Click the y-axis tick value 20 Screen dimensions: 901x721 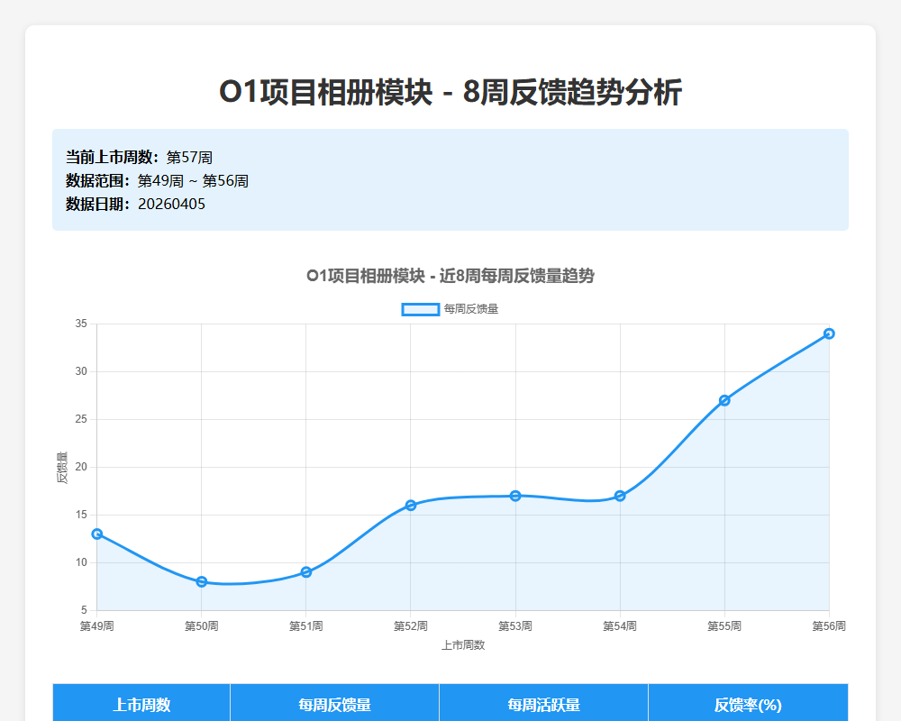pyautogui.click(x=81, y=467)
